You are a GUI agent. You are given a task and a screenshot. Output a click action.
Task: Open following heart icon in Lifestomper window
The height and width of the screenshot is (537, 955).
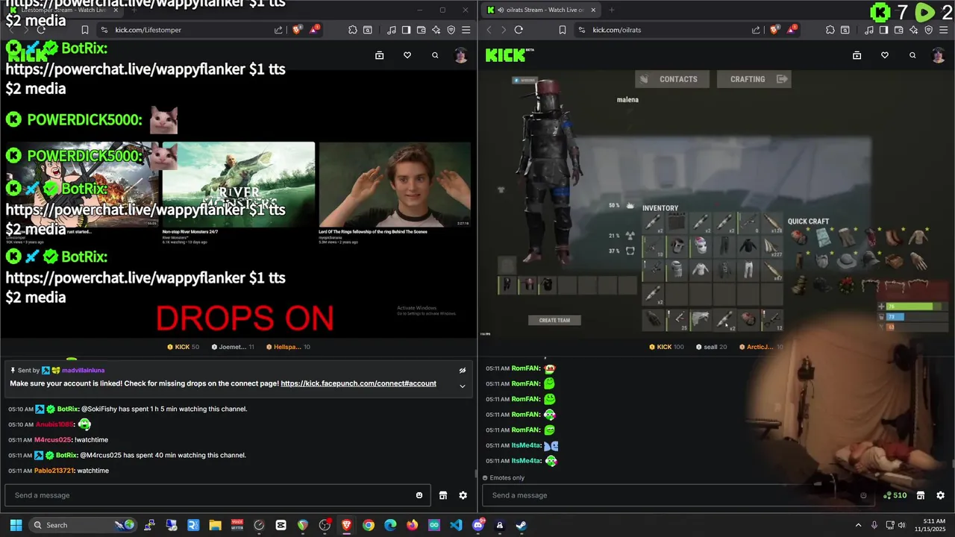407,55
